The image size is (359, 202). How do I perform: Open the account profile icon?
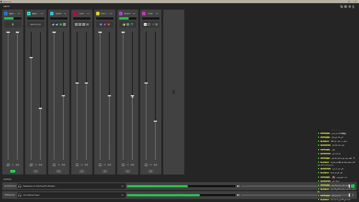[353, 6]
